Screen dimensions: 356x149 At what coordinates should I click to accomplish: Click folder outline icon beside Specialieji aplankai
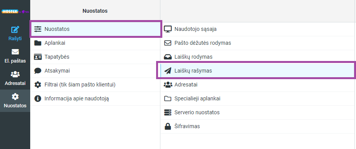click(168, 98)
